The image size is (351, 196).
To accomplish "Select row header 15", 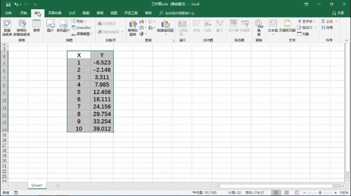I will click(4, 135).
